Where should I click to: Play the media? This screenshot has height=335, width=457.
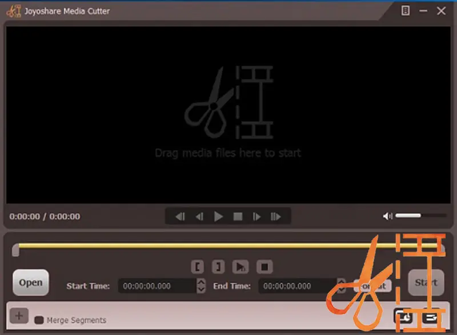click(218, 216)
